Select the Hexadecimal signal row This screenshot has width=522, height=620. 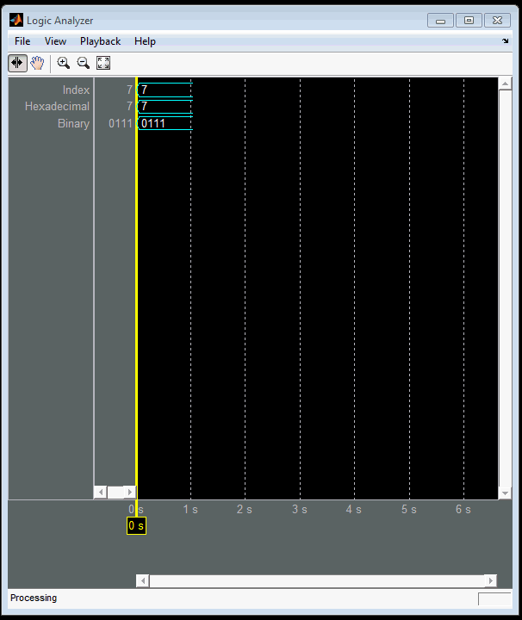tap(57, 107)
